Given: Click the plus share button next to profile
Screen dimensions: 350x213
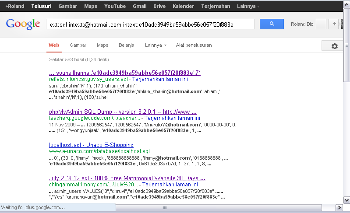Looking at the screenshot, I should 334,24.
